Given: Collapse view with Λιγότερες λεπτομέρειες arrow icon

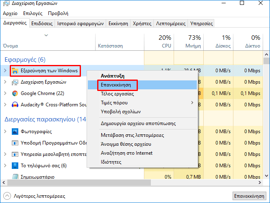Looking at the screenshot, I should coord(7,196).
